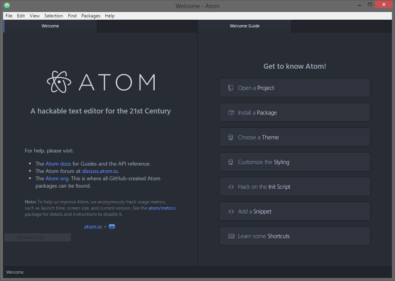Open the Help menu
The width and height of the screenshot is (395, 281).
click(110, 15)
